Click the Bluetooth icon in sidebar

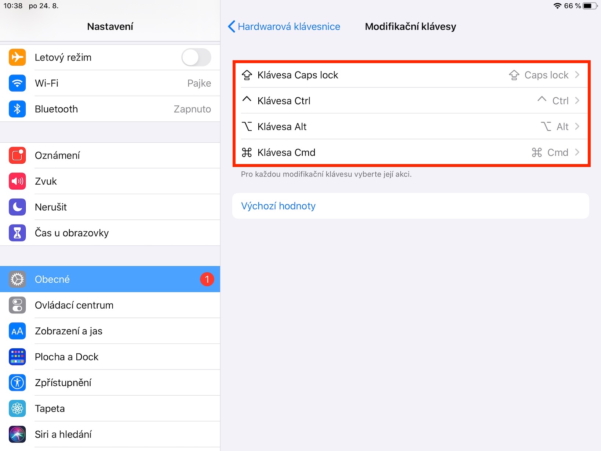coord(17,109)
